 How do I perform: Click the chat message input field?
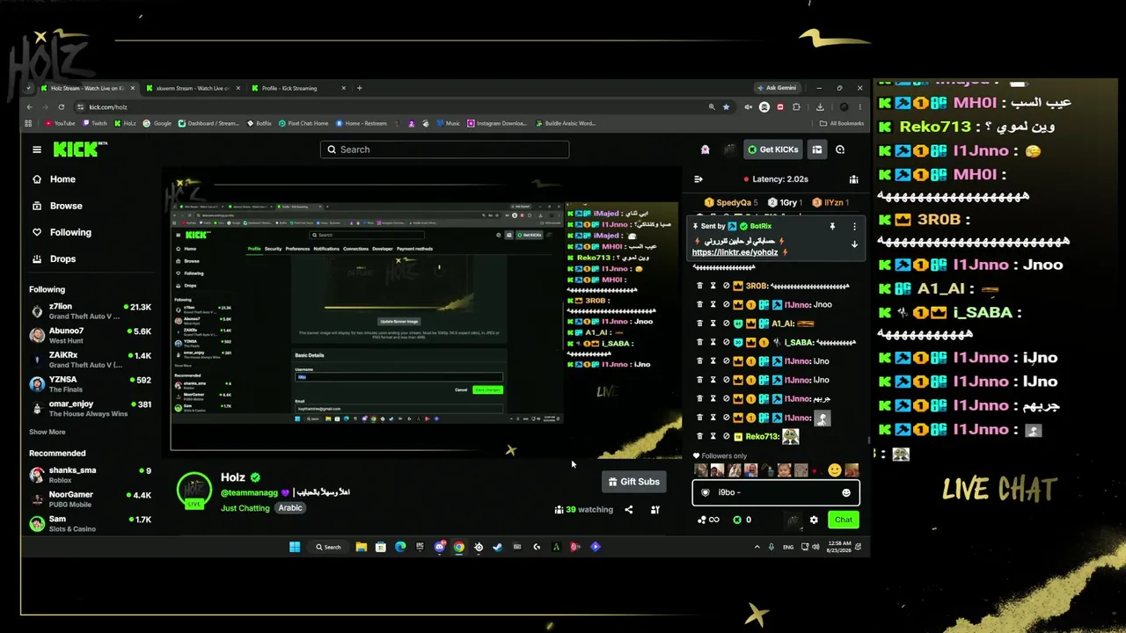[x=775, y=493]
